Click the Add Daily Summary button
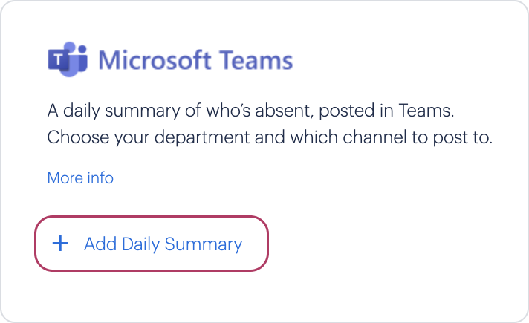The width and height of the screenshot is (529, 323). 152,244
